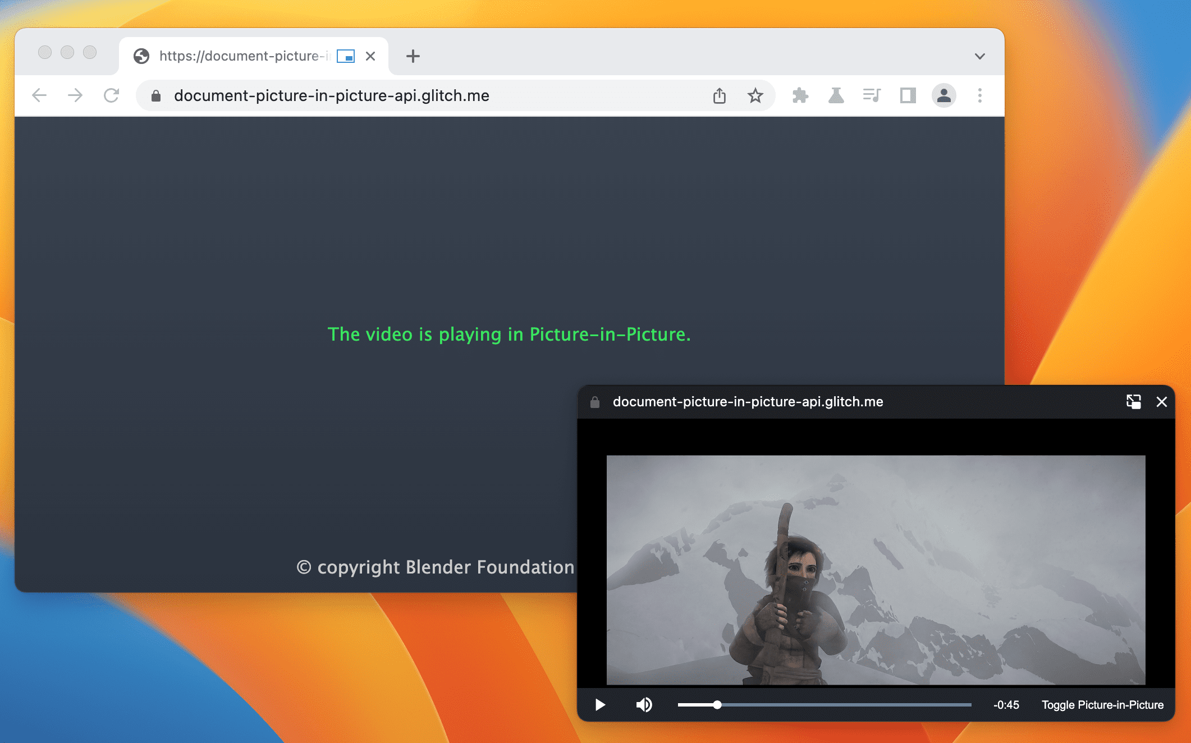1191x743 pixels.
Task: Click the Picture-in-Picture indicator on the tab
Action: point(346,56)
